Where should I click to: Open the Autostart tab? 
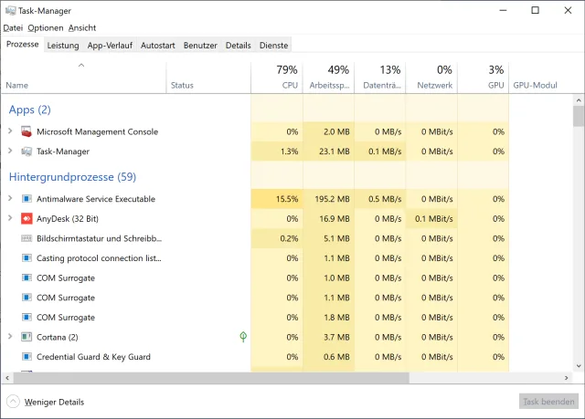tap(159, 45)
